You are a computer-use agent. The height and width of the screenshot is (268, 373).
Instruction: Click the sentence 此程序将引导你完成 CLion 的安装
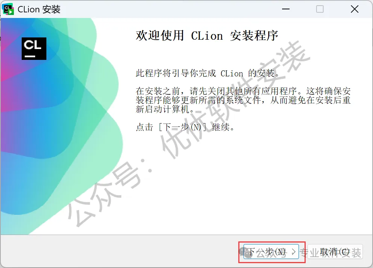pyautogui.click(x=208, y=73)
